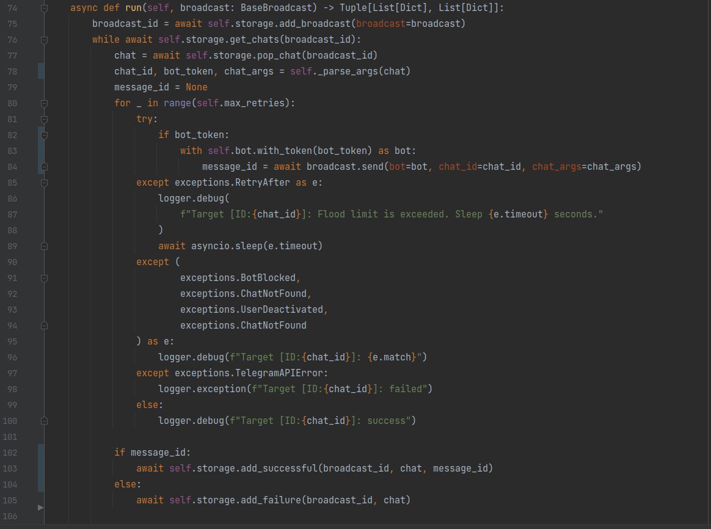Collapse the try block at line 81
The height and width of the screenshot is (529, 711).
(x=44, y=119)
